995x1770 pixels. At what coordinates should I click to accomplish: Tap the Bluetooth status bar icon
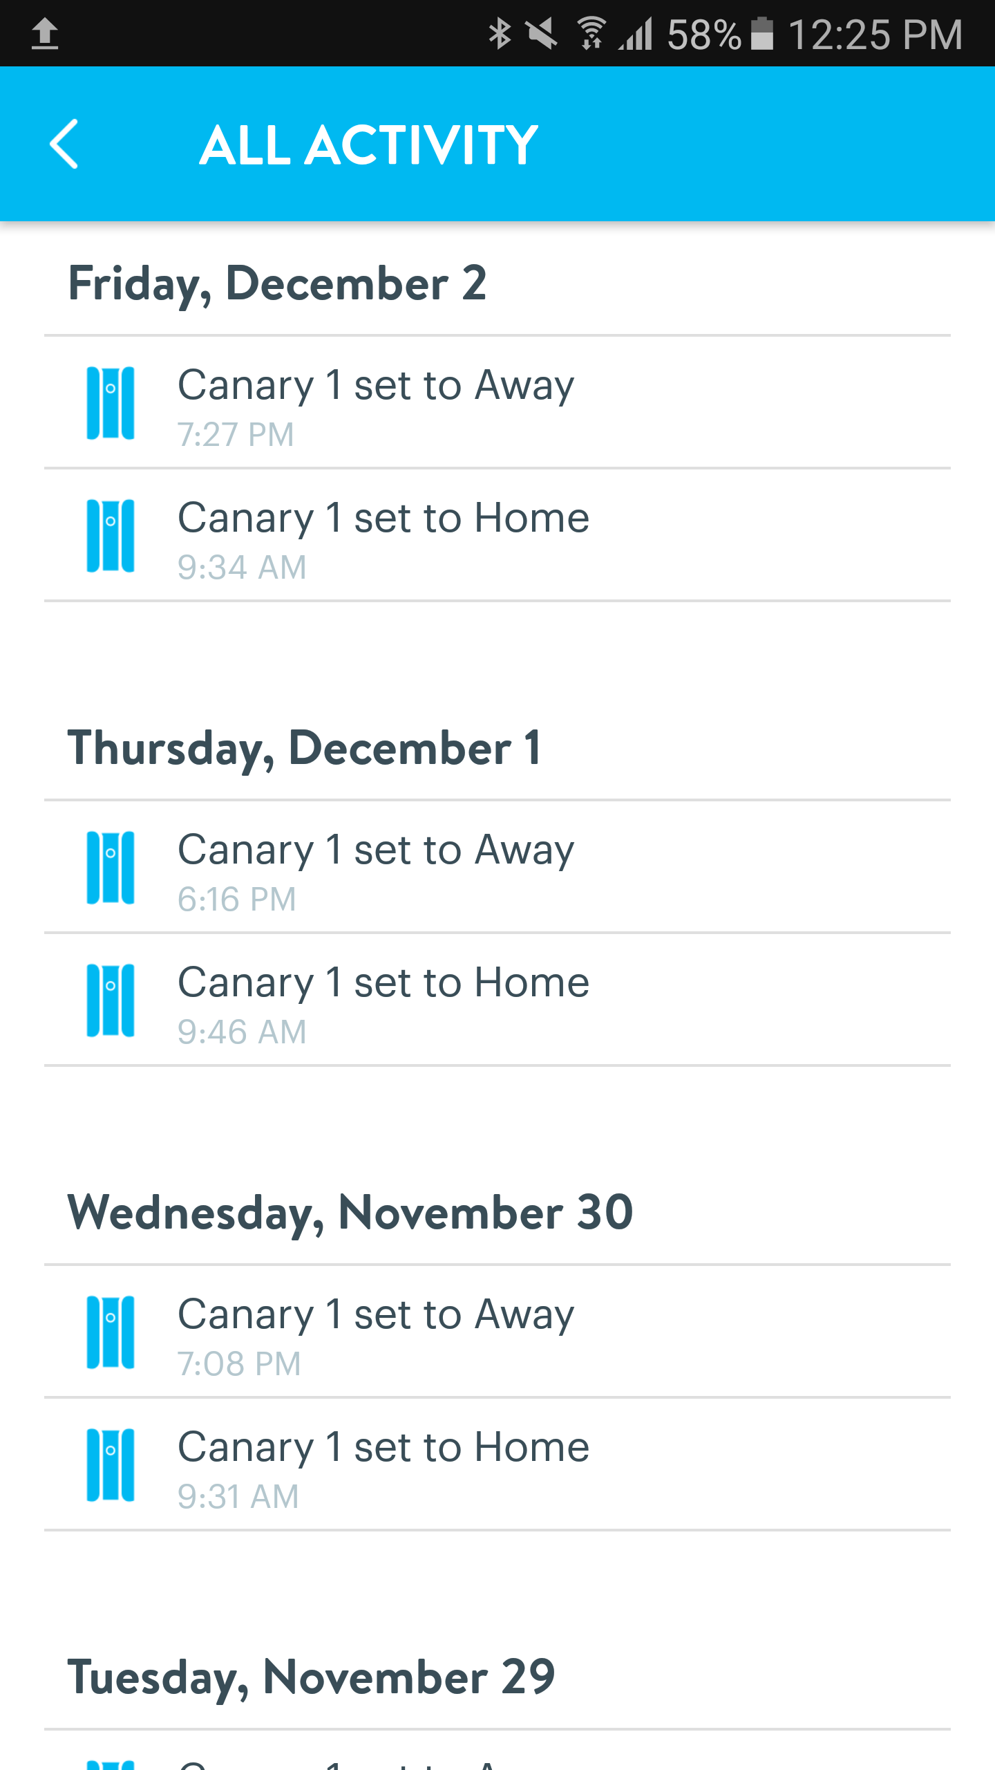(499, 34)
